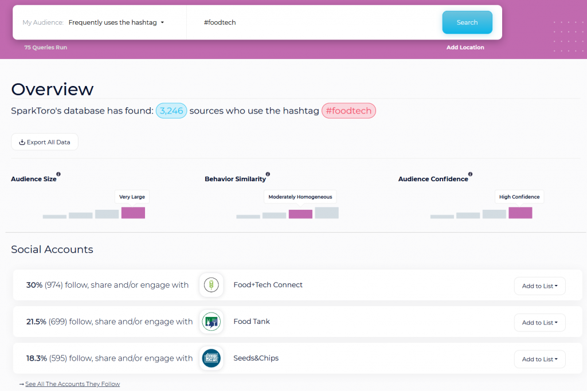Show the Audience Size info tooltip icon
The image size is (587, 391).
58,174
